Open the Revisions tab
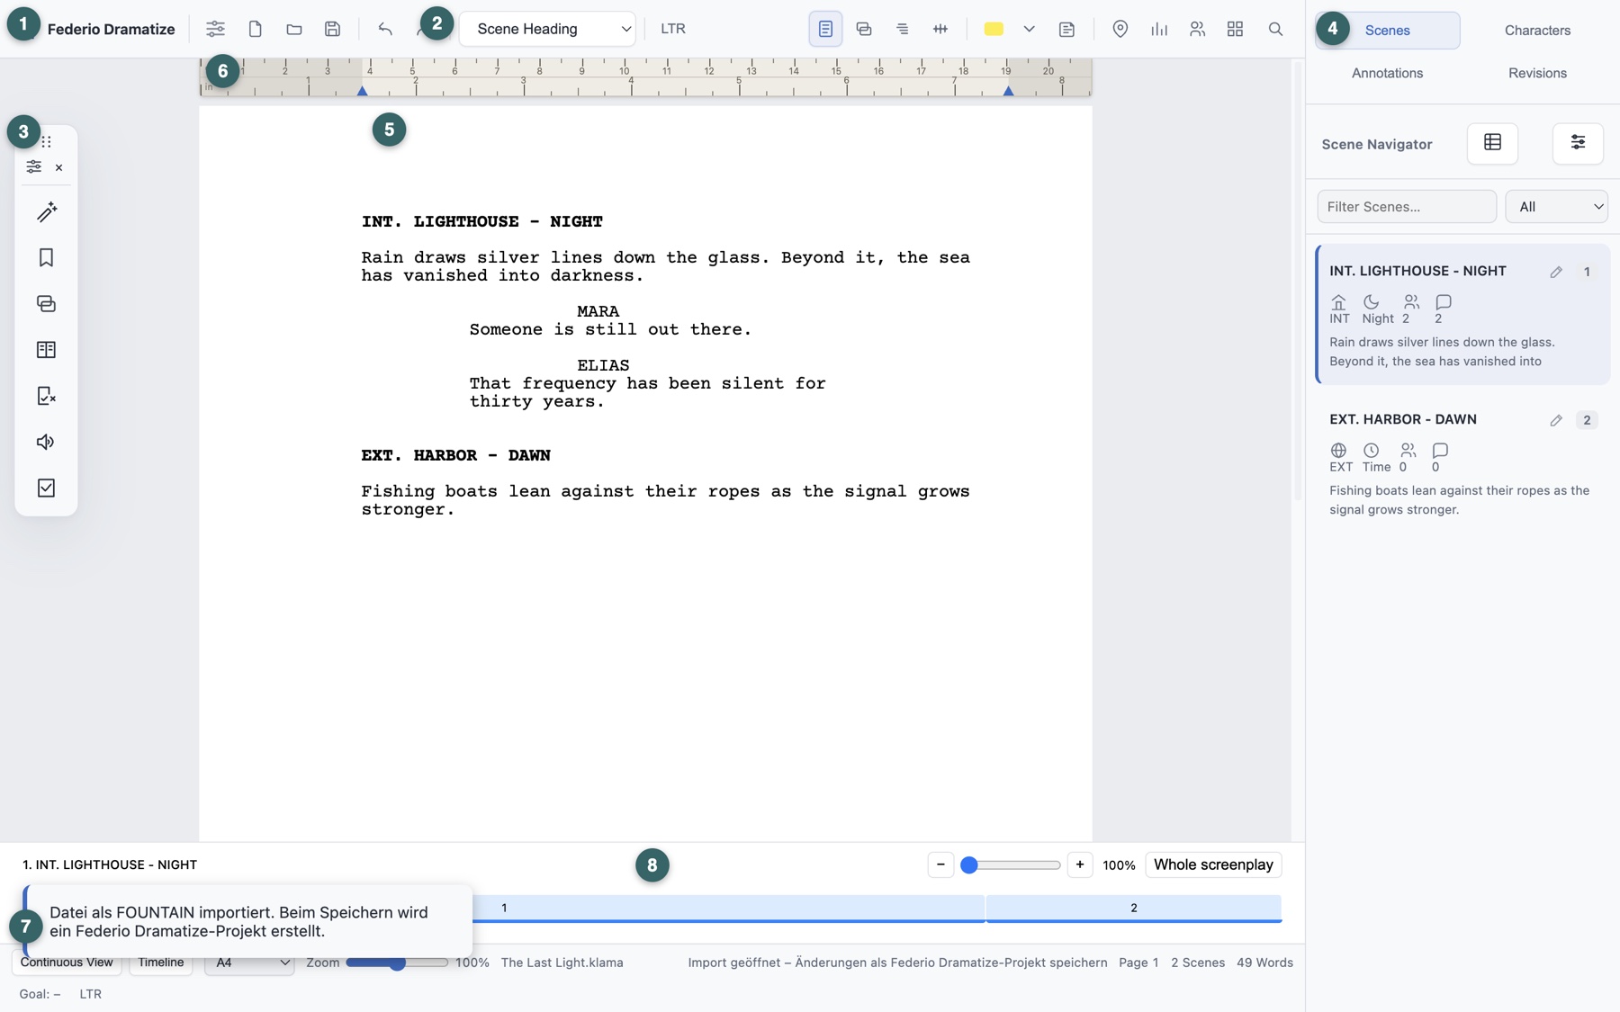The height and width of the screenshot is (1012, 1620). point(1537,73)
